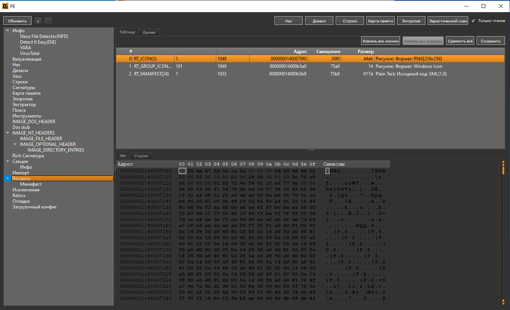This screenshot has width=510, height=310.
Task: Click the 'Сохранить' button
Action: pos(490,41)
